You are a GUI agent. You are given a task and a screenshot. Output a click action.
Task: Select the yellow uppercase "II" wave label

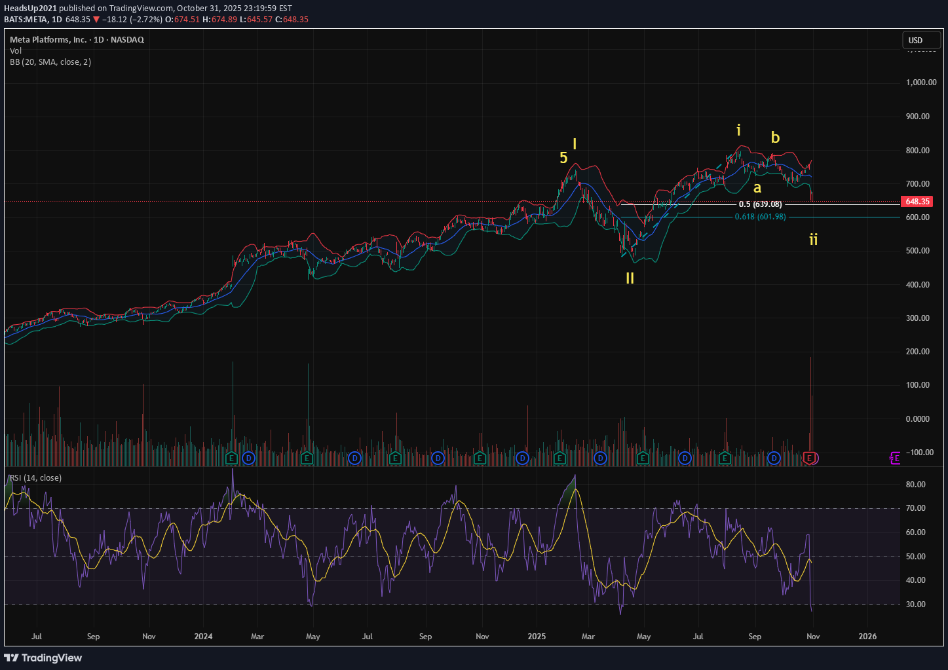630,278
